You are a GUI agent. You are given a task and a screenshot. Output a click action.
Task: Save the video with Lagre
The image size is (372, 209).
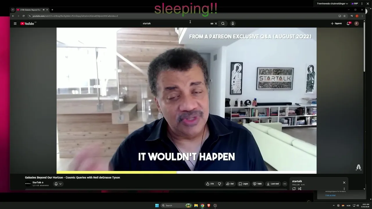coord(244,184)
